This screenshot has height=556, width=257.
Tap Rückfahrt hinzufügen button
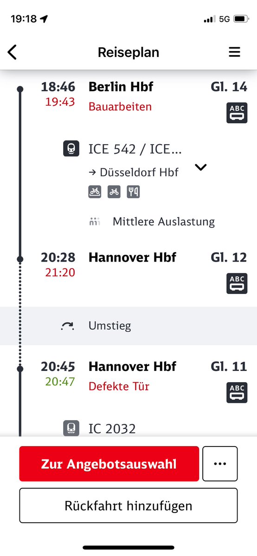coord(128,505)
